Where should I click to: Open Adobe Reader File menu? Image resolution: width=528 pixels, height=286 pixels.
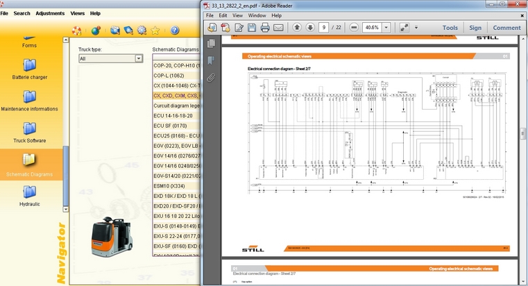tap(210, 15)
